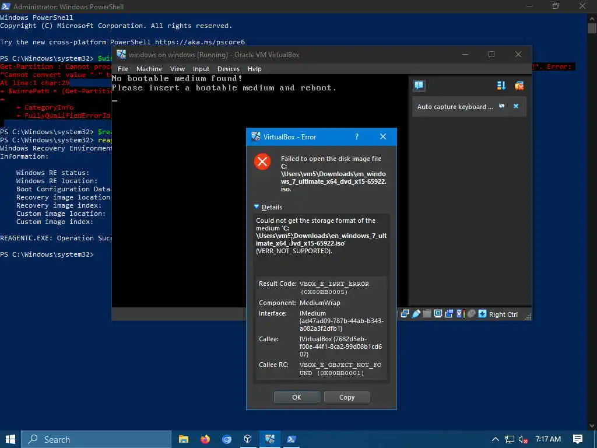Show hidden system tray icons

coord(495,439)
